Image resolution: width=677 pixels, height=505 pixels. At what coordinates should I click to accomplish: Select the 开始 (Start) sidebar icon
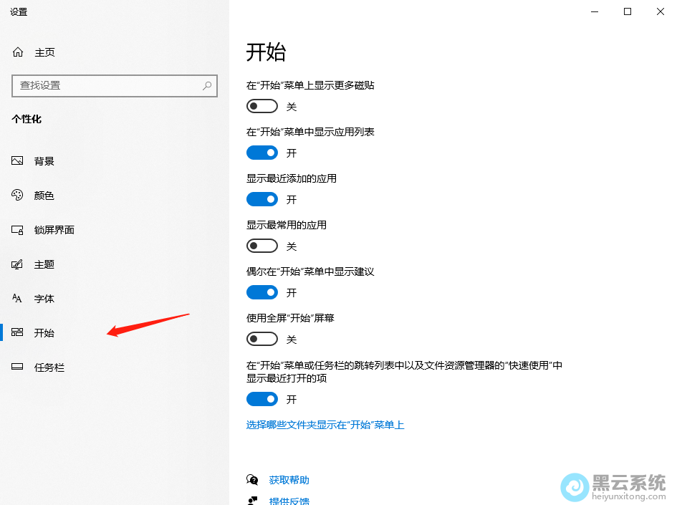pos(17,332)
